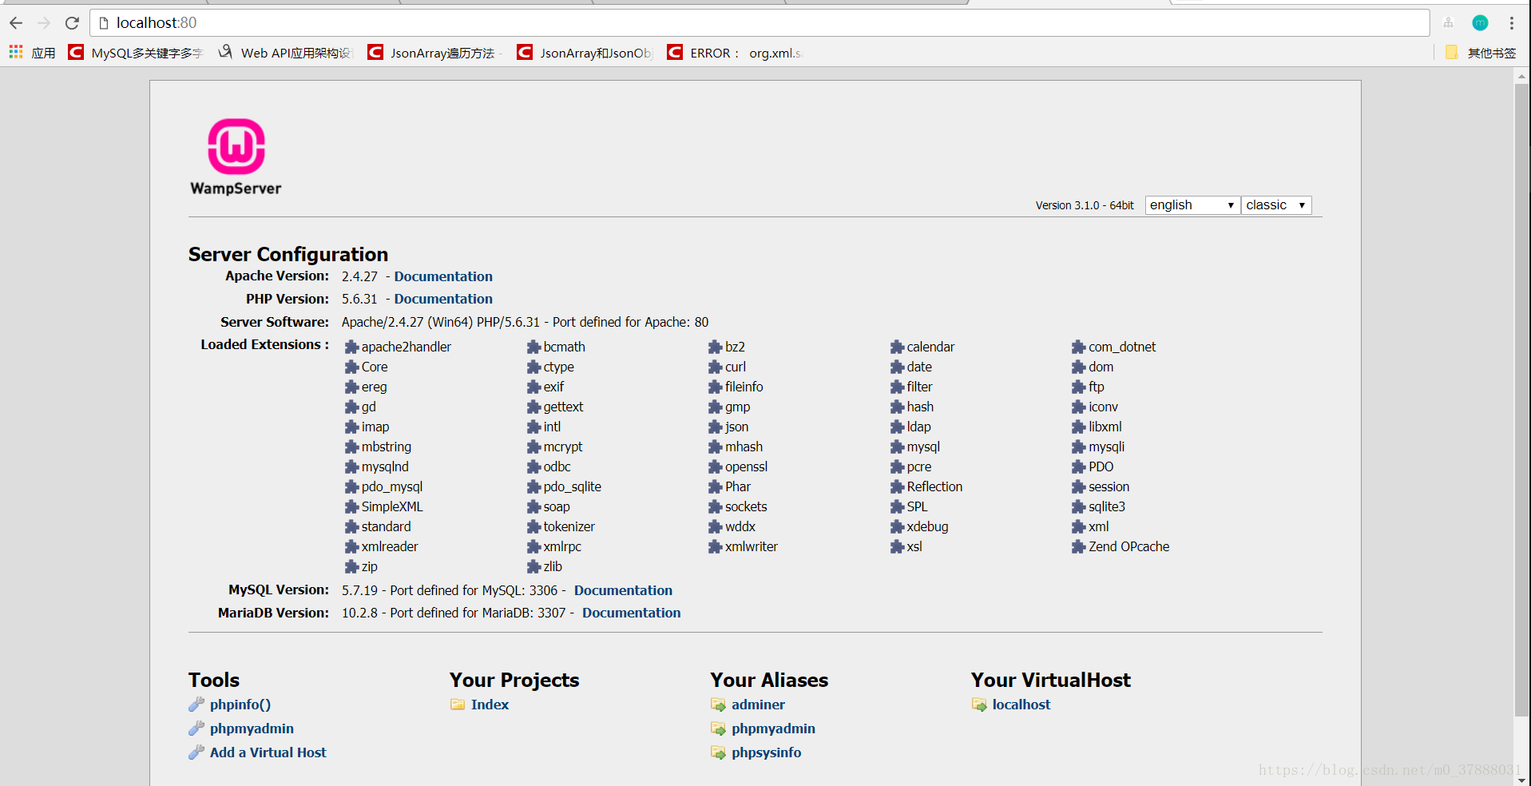Click the Reflection extension text

point(934,486)
